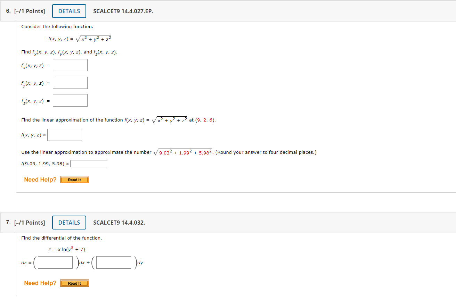Click the linear approximation answer field
This screenshot has width=456, height=301.
(x=64, y=135)
